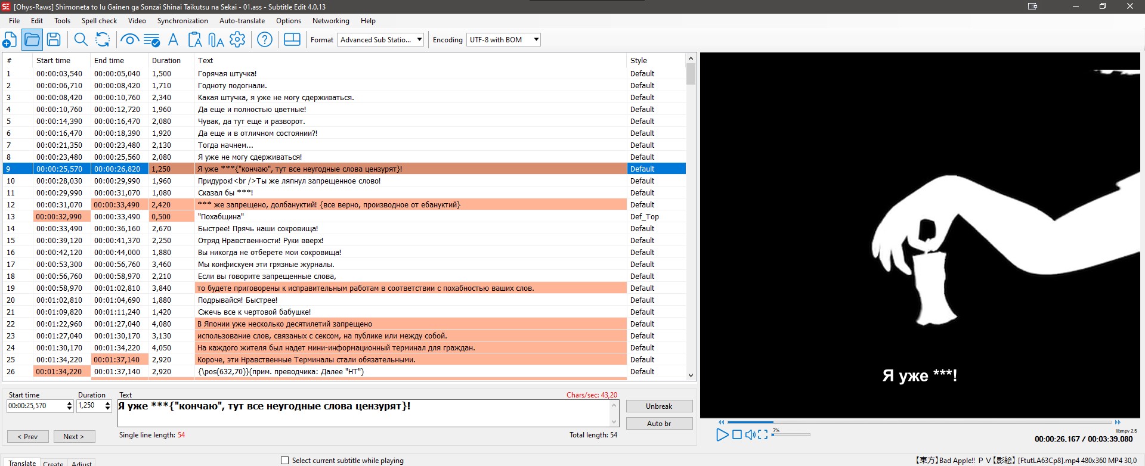
Task: Open the Synchronization menu
Action: point(182,21)
